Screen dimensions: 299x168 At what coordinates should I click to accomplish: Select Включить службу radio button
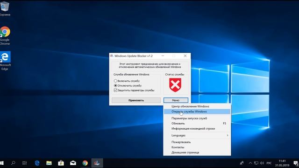[115, 81]
